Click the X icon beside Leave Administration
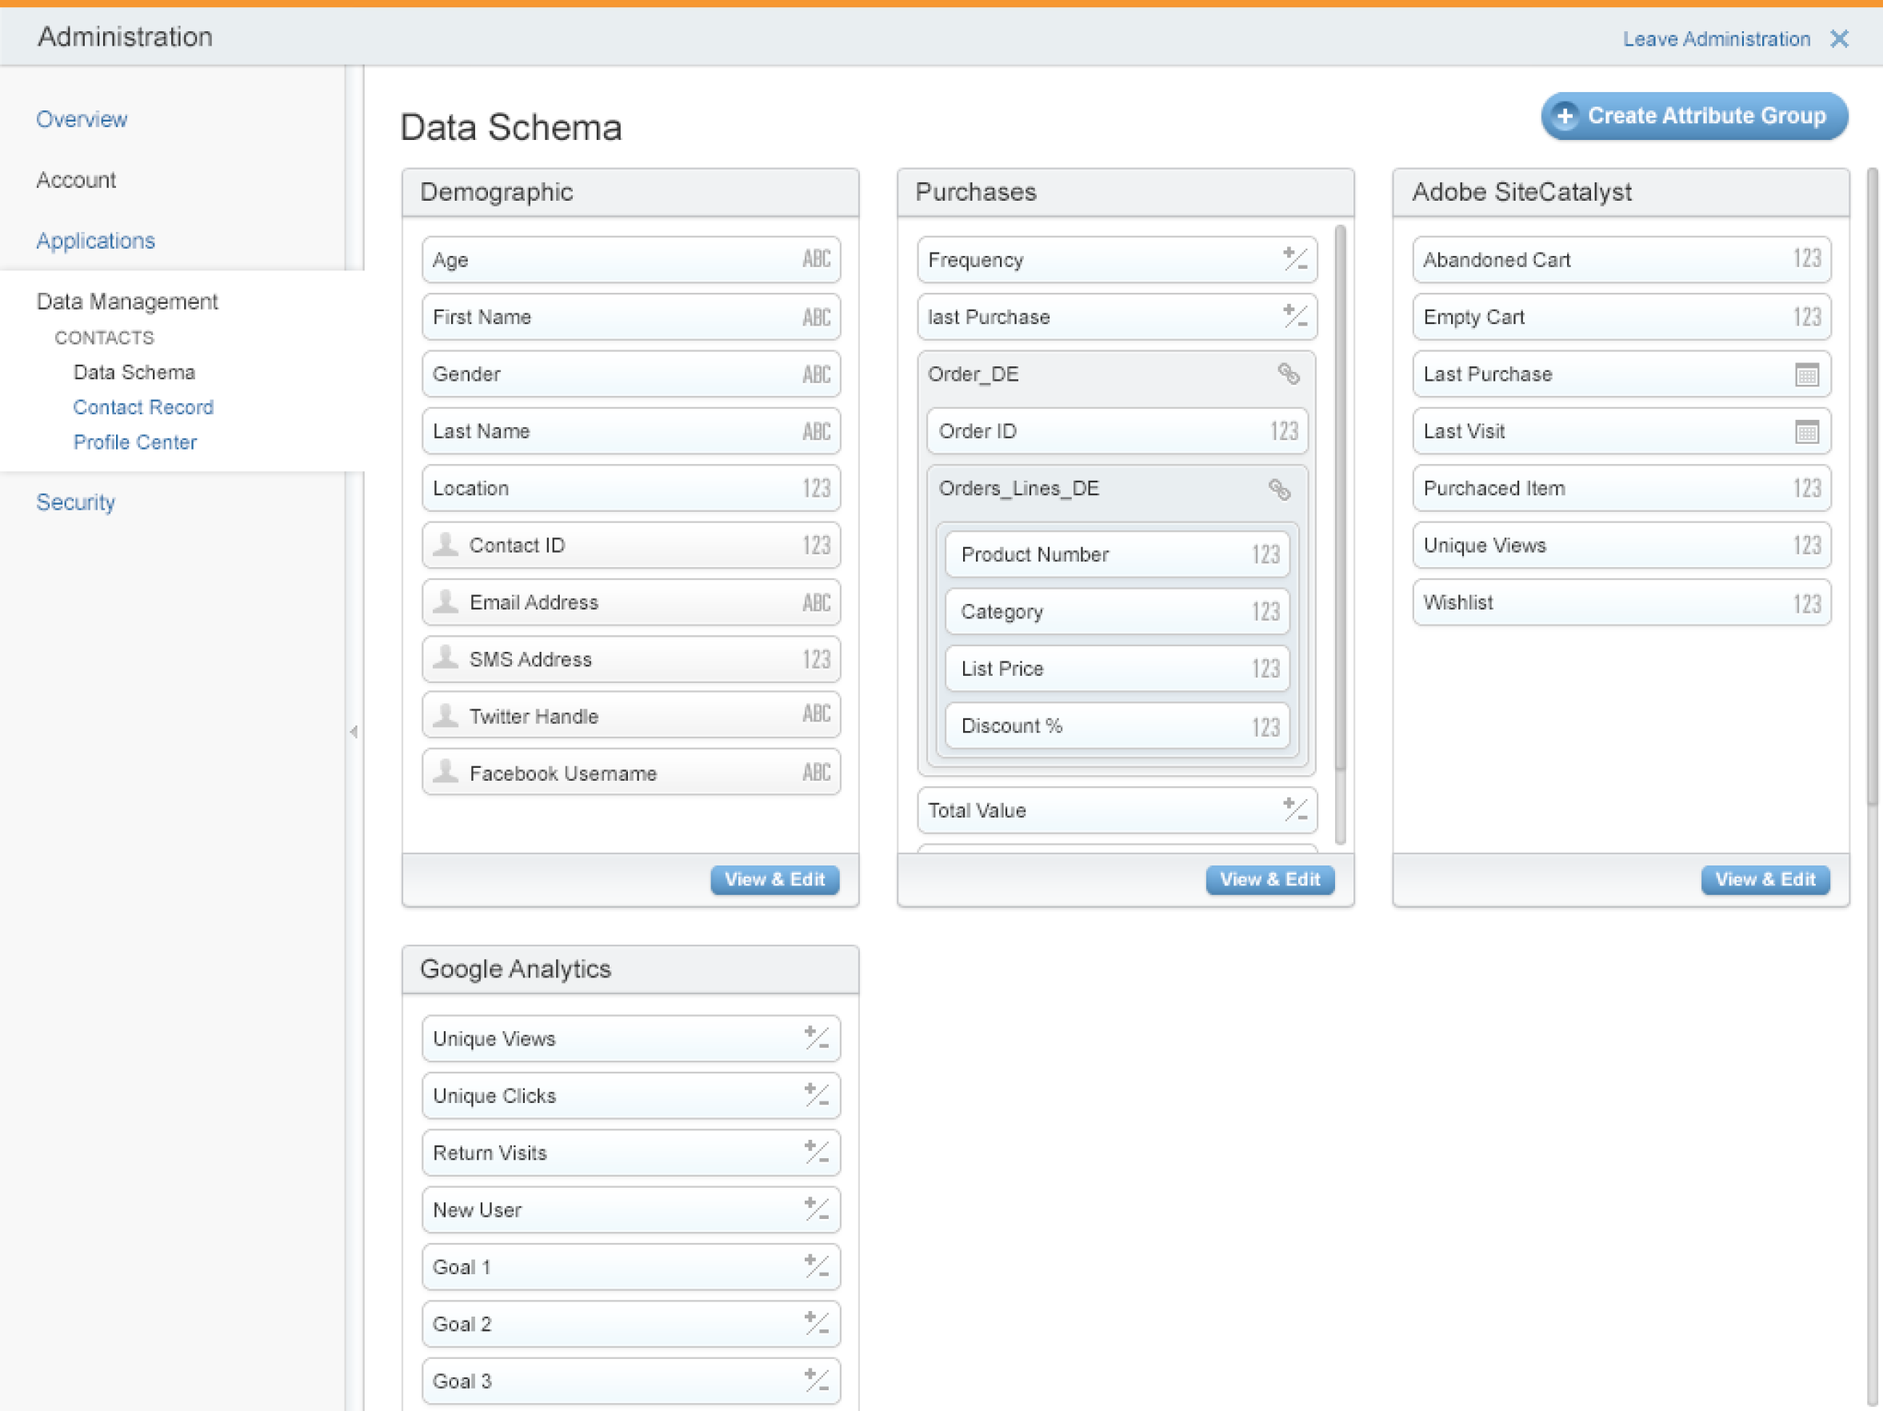 pyautogui.click(x=1839, y=39)
